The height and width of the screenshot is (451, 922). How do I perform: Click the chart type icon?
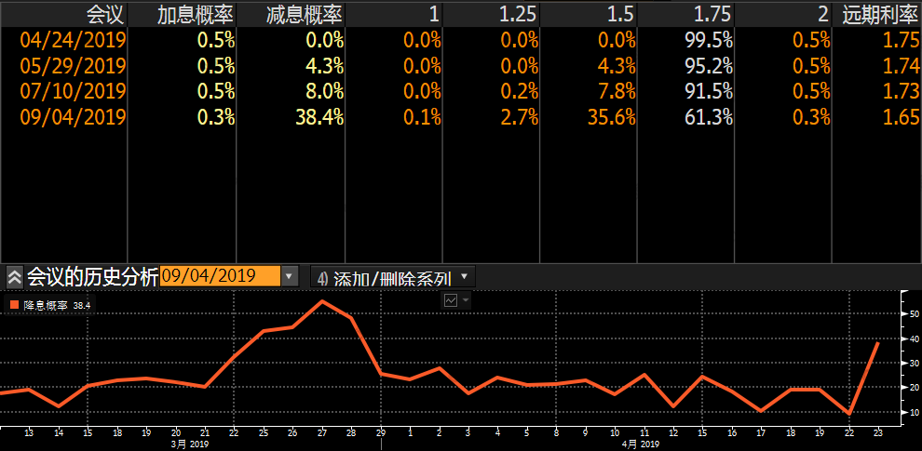[x=451, y=300]
